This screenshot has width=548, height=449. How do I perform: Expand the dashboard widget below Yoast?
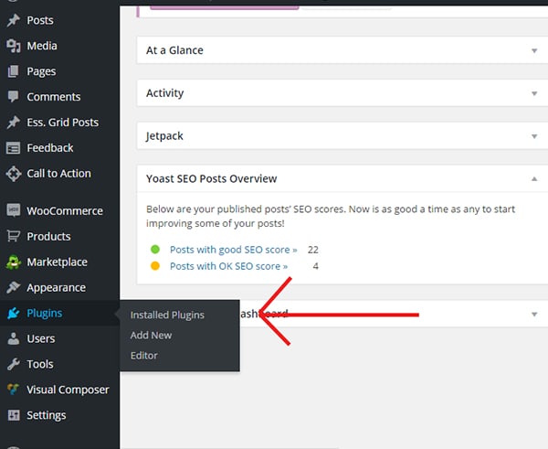[534, 315]
